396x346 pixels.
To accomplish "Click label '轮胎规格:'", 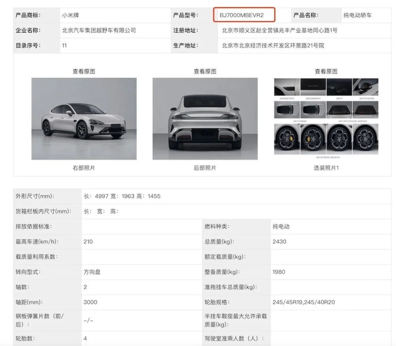I will (217, 302).
